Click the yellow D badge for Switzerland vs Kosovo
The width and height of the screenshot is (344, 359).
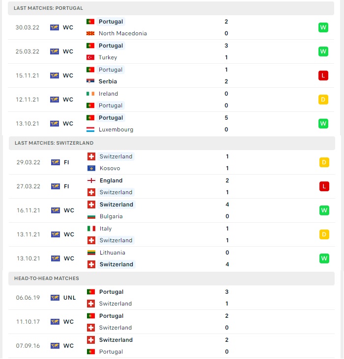pos(324,162)
